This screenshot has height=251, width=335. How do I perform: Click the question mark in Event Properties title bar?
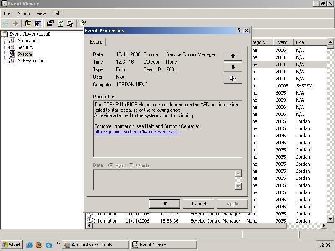point(239,31)
